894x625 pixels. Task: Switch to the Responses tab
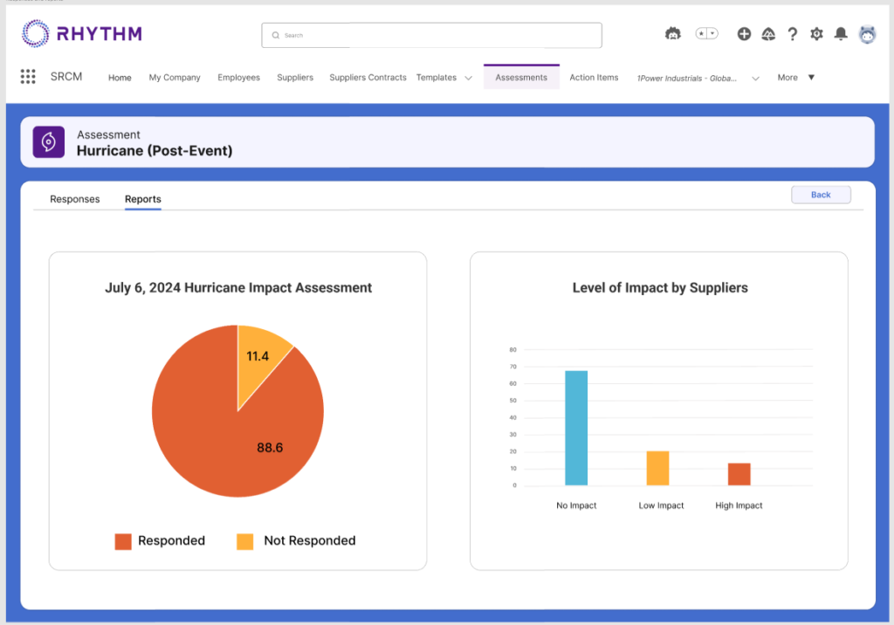click(74, 199)
